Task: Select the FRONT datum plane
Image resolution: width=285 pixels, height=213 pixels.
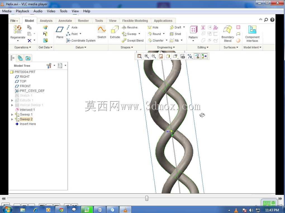Action: (23, 86)
